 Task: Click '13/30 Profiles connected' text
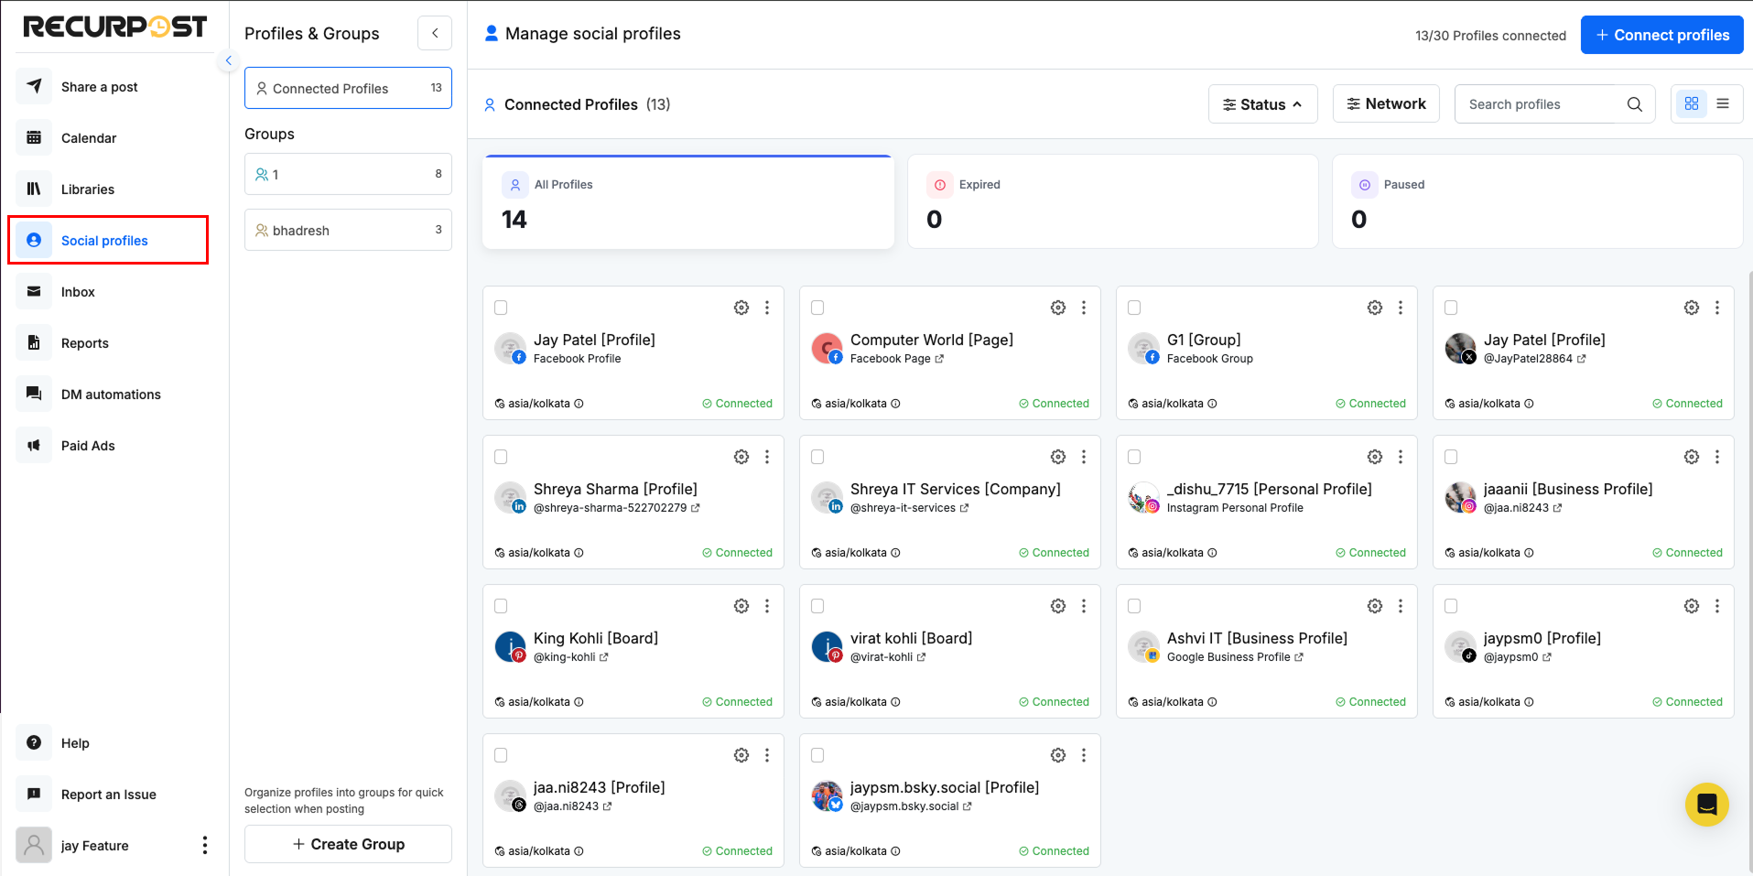tap(1490, 36)
